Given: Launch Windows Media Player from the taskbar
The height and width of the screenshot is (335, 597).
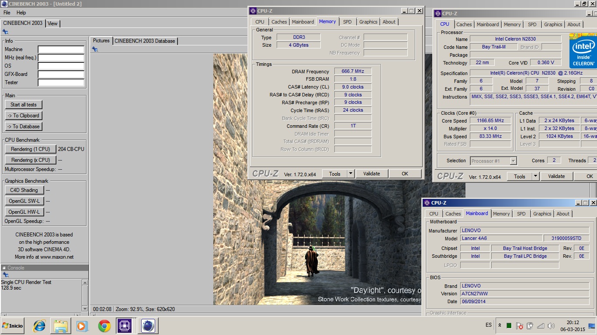Looking at the screenshot, I should (x=82, y=326).
